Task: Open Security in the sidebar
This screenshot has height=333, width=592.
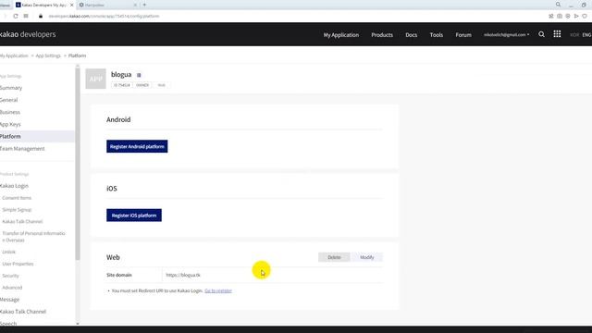Action: tap(10, 276)
